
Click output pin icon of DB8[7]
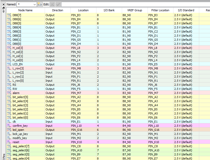click(x=9, y=15)
